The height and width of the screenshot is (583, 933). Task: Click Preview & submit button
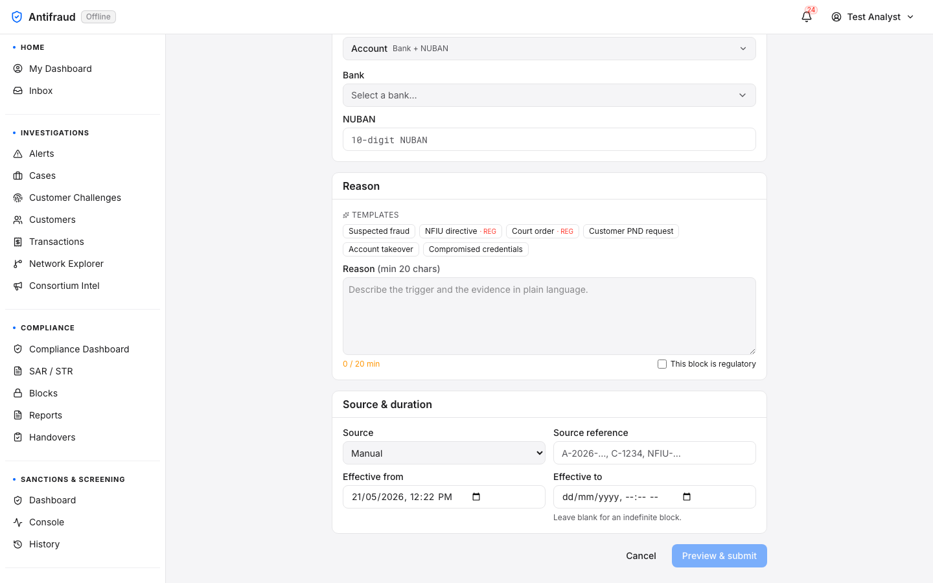719,556
